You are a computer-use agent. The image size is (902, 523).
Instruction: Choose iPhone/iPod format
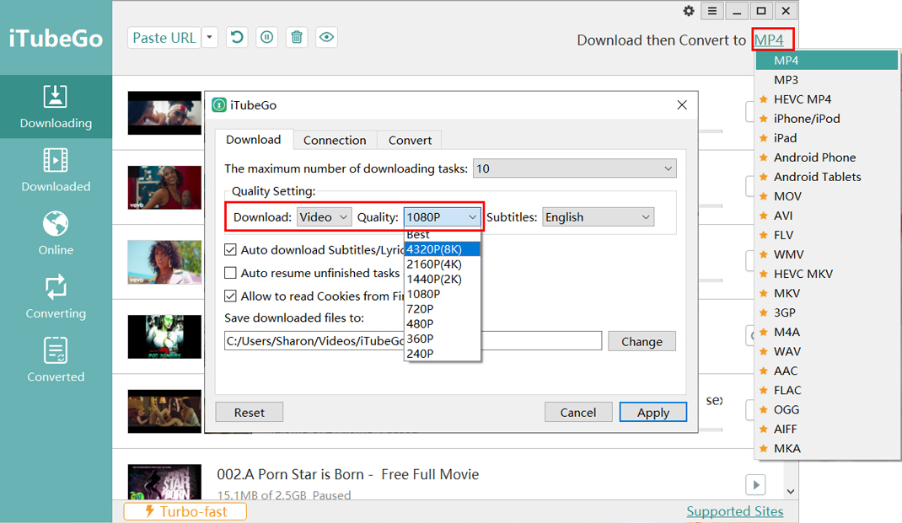click(x=827, y=119)
